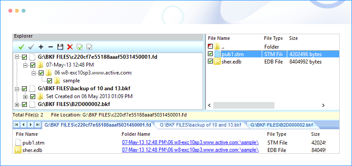Viewport: 352px width, 166px height.
Task: Select the 'G:\BKF FILES\B2D000002.bkf' tree label
Action: tap(74, 104)
